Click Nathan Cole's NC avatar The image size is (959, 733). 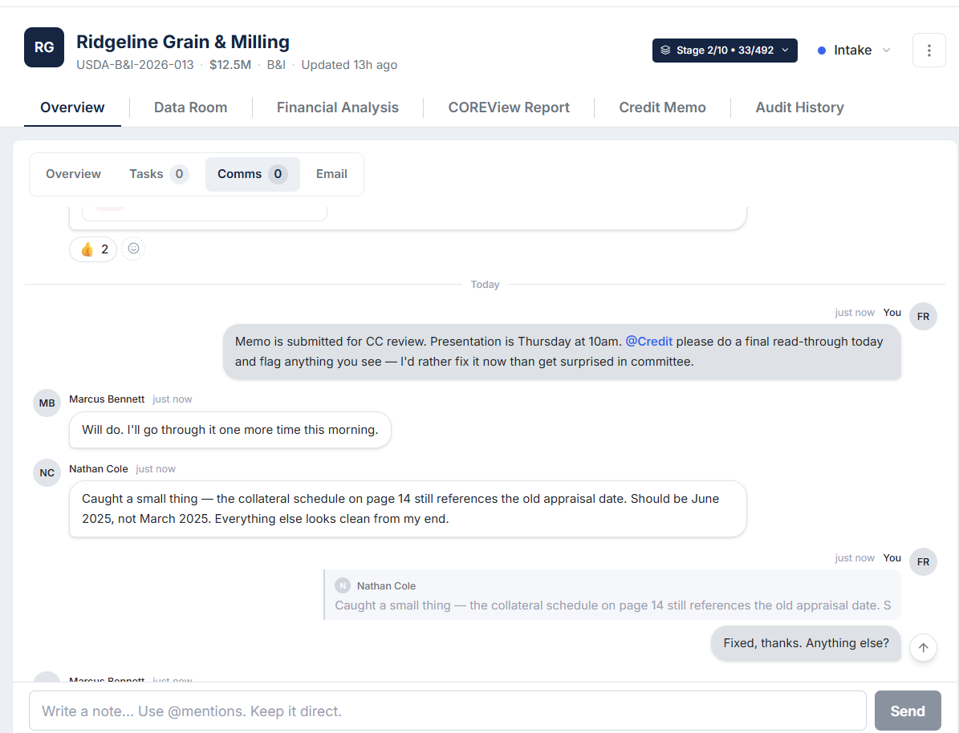pos(47,472)
